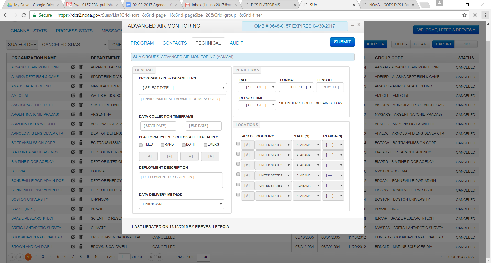
Task: Open the Select Type program dropdown
Action: click(183, 88)
